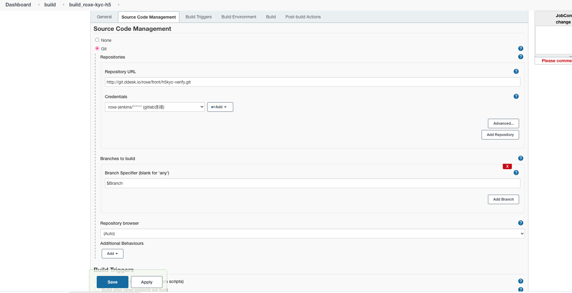Image resolution: width=572 pixels, height=293 pixels.
Task: Open the Credentials selection dropdown
Action: pyautogui.click(x=155, y=107)
